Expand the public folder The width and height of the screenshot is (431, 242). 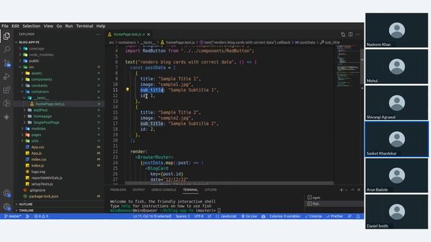point(34,61)
